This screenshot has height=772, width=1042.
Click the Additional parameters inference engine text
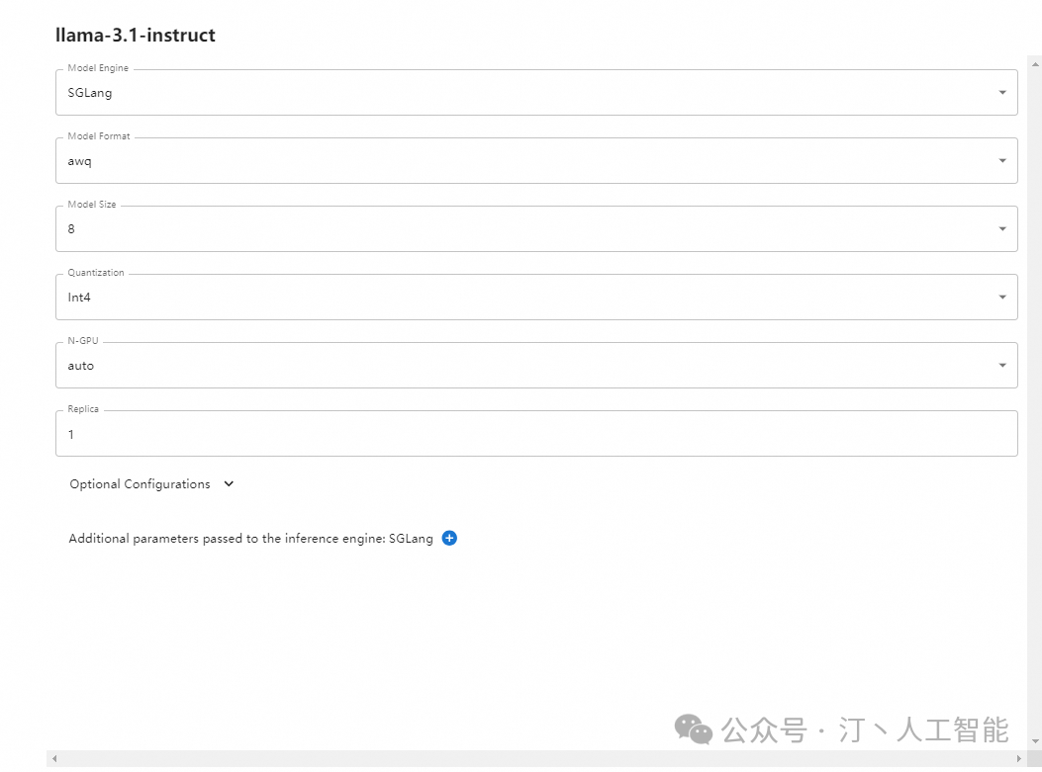(250, 539)
